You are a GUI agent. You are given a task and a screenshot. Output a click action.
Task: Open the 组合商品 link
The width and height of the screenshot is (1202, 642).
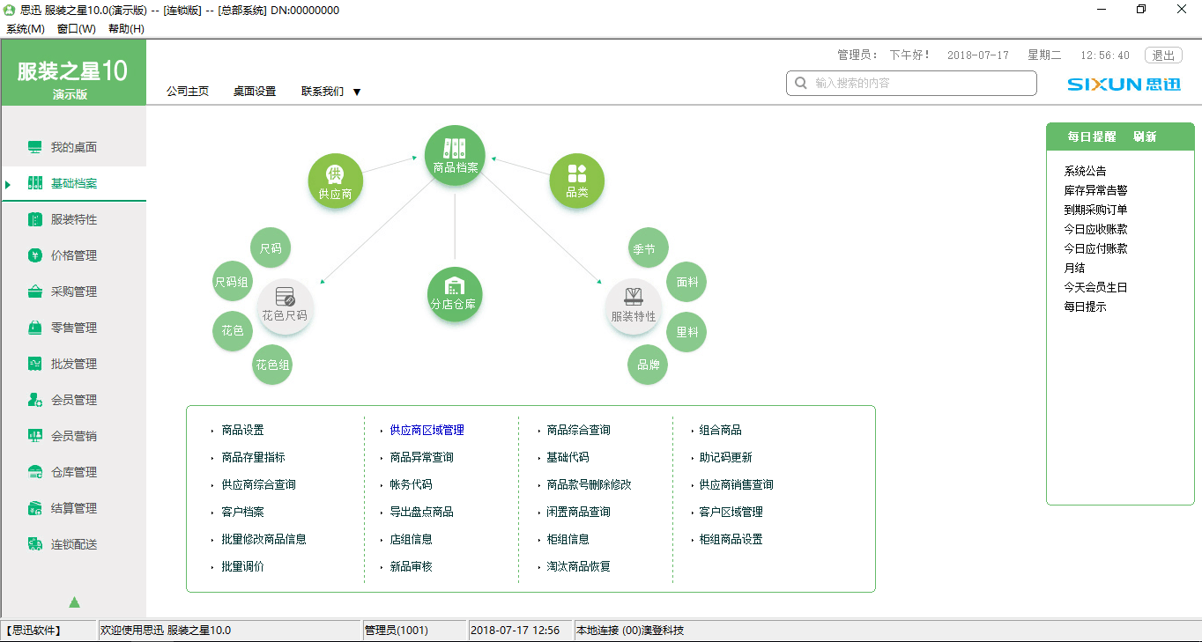point(721,430)
